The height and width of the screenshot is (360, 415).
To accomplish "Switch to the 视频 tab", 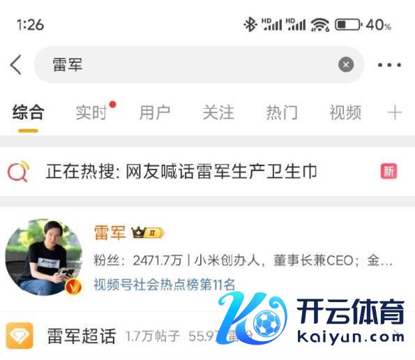I will [x=345, y=112].
